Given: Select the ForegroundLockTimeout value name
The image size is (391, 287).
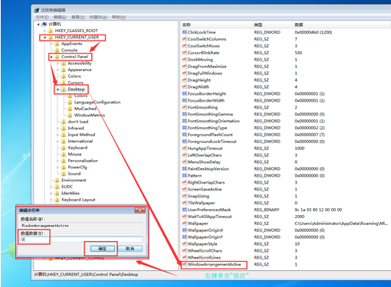Looking at the screenshot, I should (x=212, y=142).
